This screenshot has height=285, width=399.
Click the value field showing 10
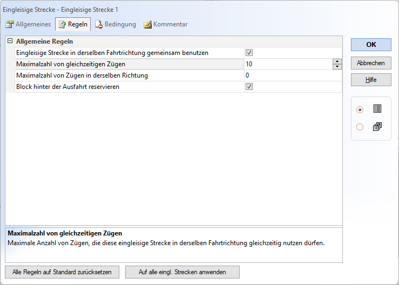287,64
